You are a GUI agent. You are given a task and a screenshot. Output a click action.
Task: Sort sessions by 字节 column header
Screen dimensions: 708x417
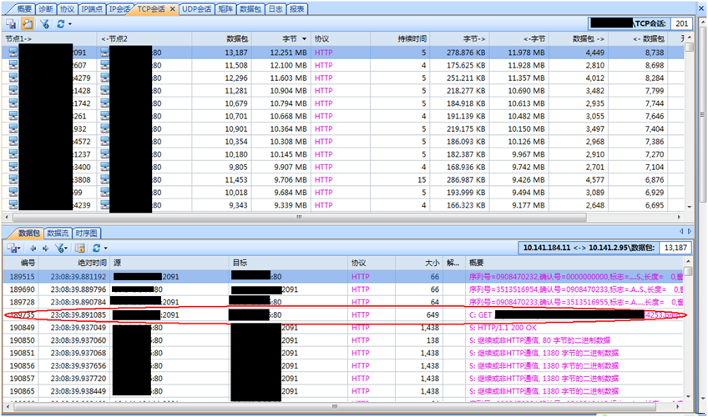(290, 38)
